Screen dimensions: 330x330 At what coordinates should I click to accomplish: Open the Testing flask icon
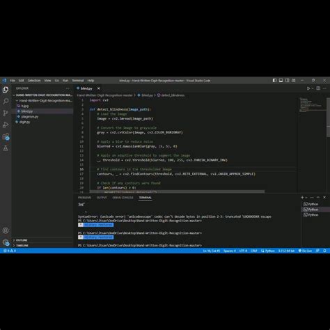(x=6, y=148)
